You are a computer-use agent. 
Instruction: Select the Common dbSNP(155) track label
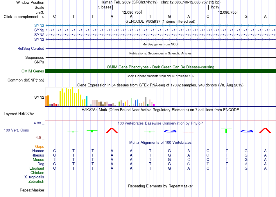[x=26, y=80]
